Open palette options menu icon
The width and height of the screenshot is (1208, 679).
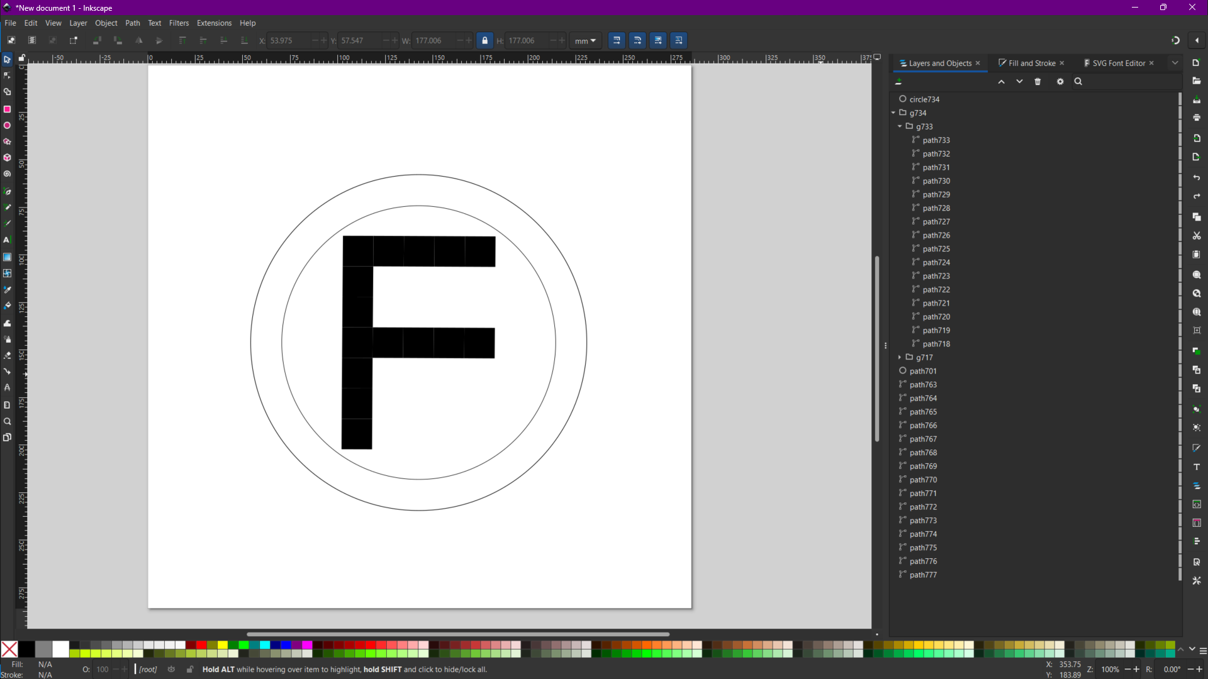pos(1203,651)
